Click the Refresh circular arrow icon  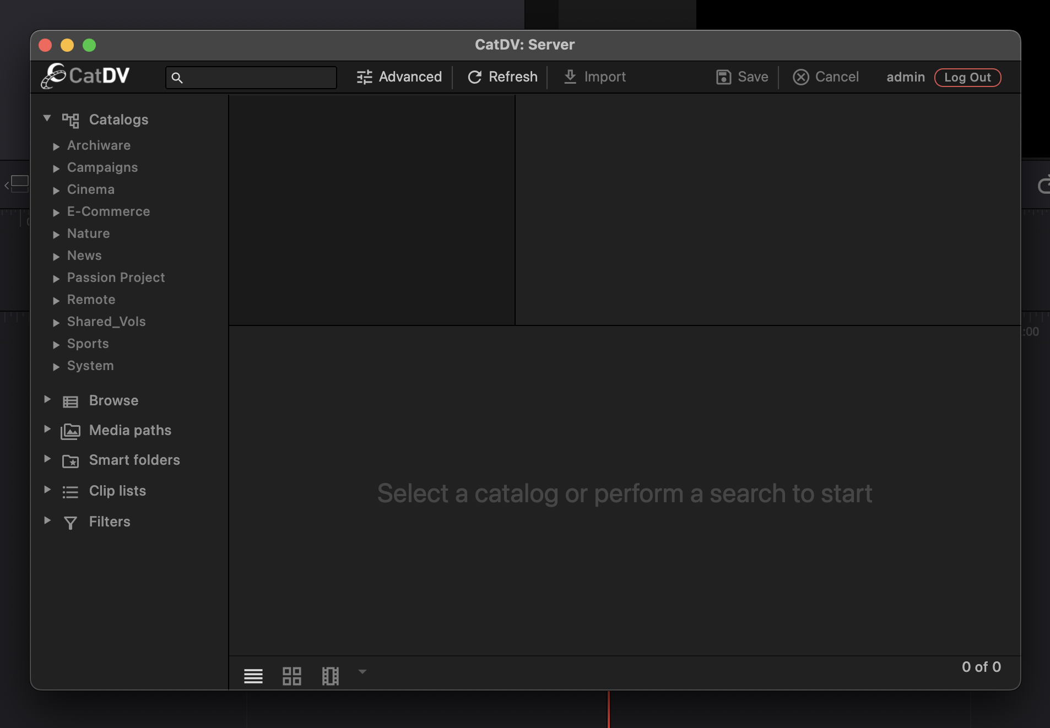[x=474, y=77]
